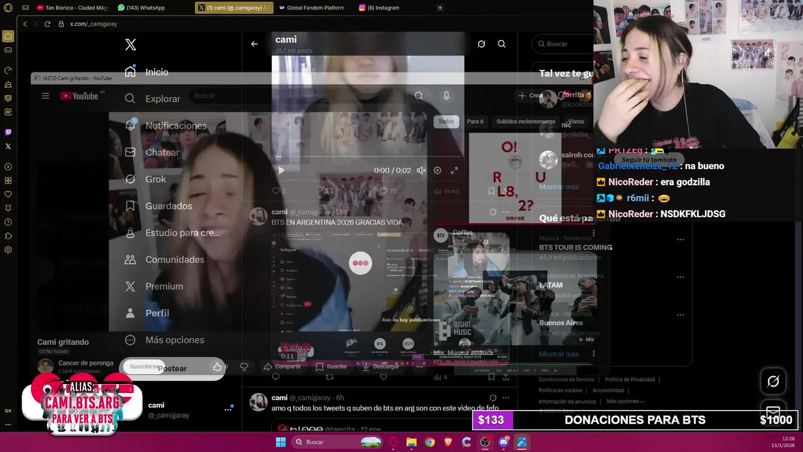Open the Guardados bookmark icon
The height and width of the screenshot is (452, 803).
coord(130,206)
